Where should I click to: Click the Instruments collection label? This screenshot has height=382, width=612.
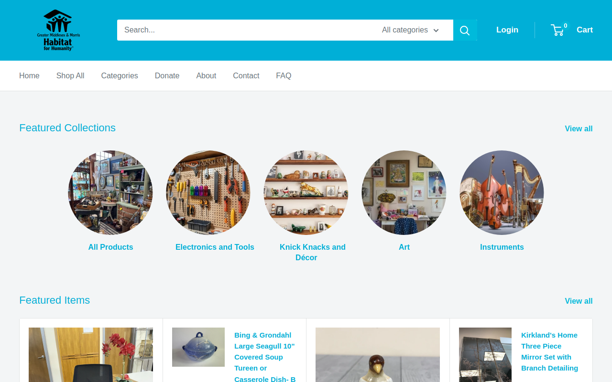coord(502,247)
